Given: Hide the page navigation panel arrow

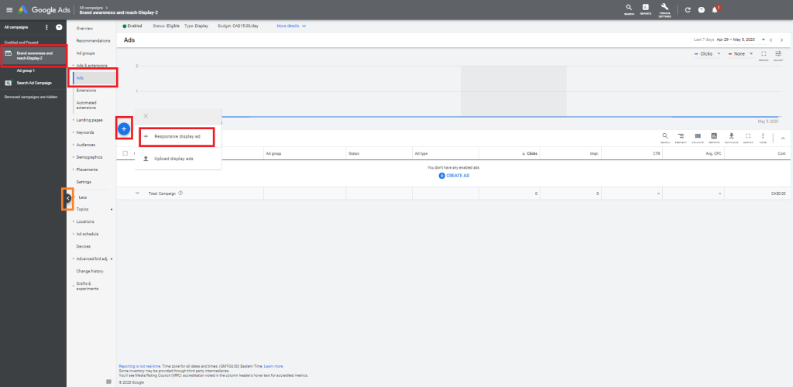Looking at the screenshot, I should click(x=68, y=199).
